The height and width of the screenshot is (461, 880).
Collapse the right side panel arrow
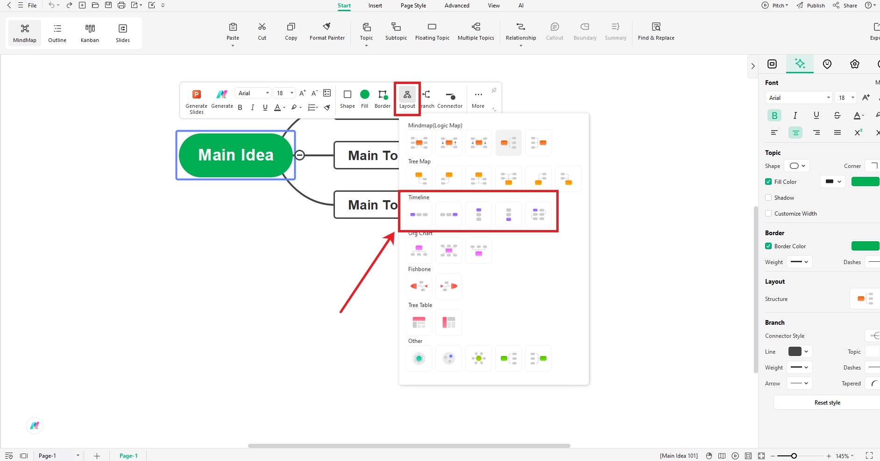[752, 66]
